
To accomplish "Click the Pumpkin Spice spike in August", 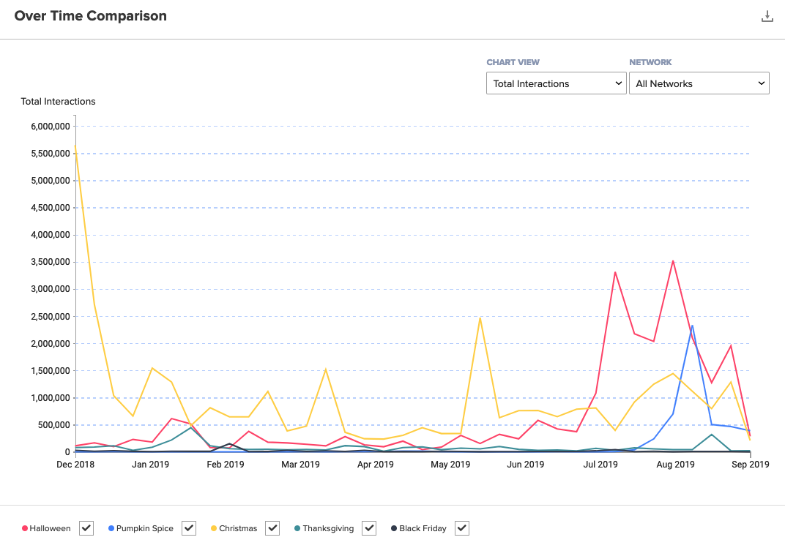I will pos(692,326).
